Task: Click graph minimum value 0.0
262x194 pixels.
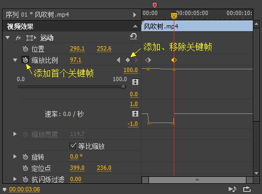Action: point(134,94)
